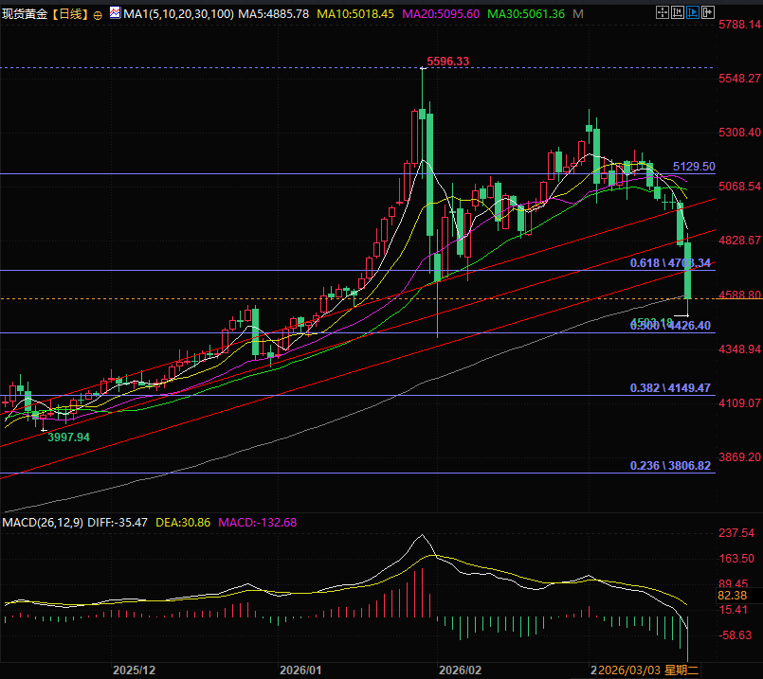Select the 3997.94 low price marker
Image resolution: width=763 pixels, height=679 pixels.
(x=68, y=437)
